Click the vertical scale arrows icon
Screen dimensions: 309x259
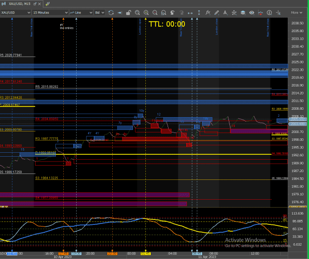pos(199,13)
